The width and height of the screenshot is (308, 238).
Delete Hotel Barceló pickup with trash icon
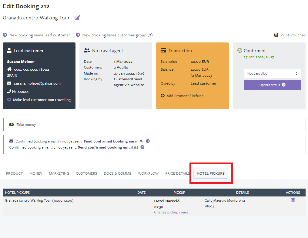293,200
